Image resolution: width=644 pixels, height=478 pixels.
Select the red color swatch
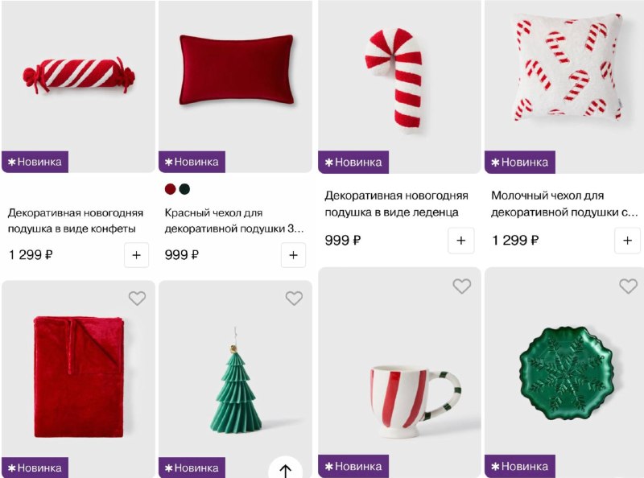170,189
